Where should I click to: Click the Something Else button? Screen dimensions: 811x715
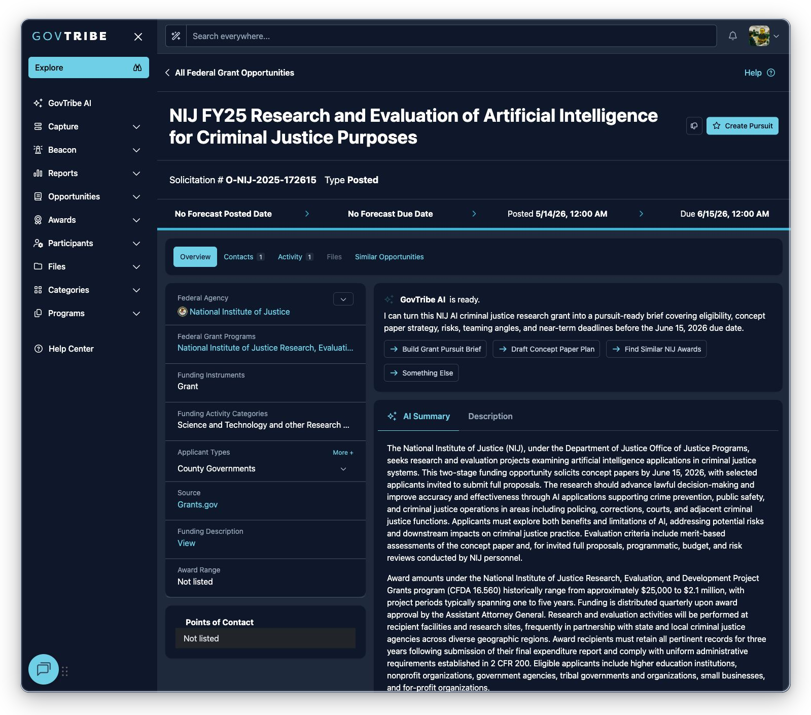[x=421, y=373]
